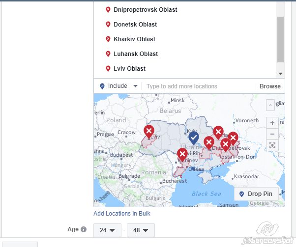Select Kharkiv Oblast in the list

(134, 39)
